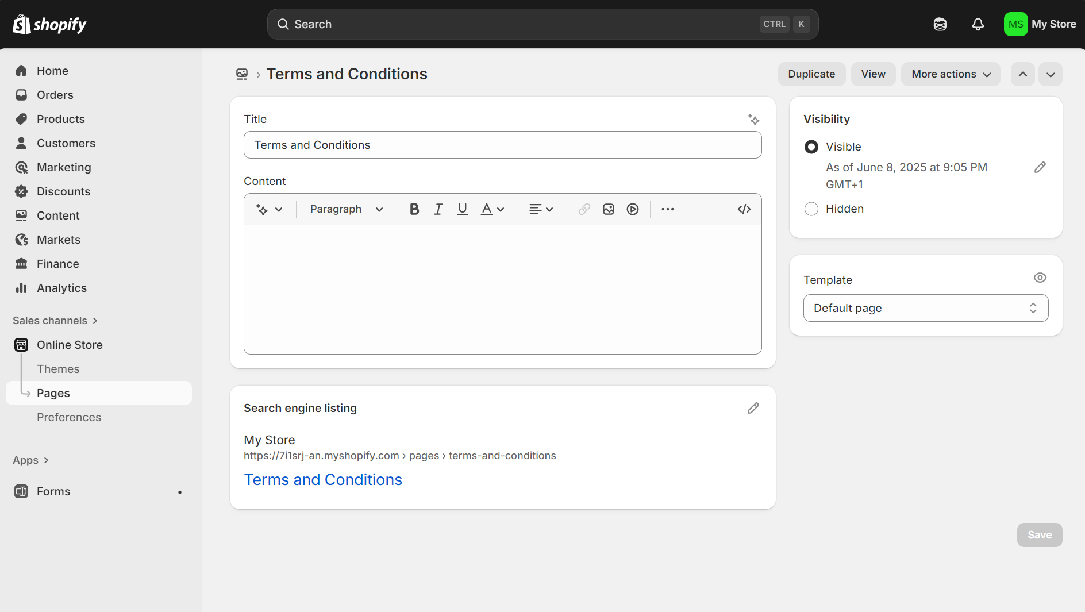This screenshot has width=1085, height=612.
Task: Open the Default page template selector
Action: pyautogui.click(x=925, y=308)
